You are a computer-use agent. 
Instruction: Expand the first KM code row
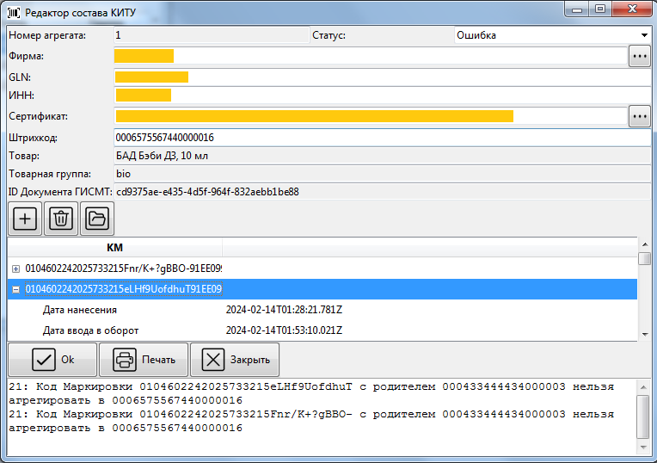coord(15,269)
